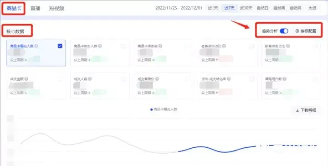Image resolution: width=328 pixels, height=166 pixels.
Task: Open the 指标配置 settings
Action: (306, 31)
